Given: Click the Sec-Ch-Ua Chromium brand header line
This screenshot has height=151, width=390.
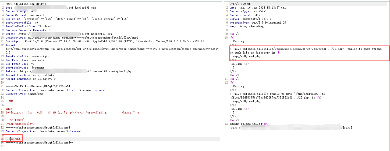Looking at the screenshot, I should tap(67, 19).
